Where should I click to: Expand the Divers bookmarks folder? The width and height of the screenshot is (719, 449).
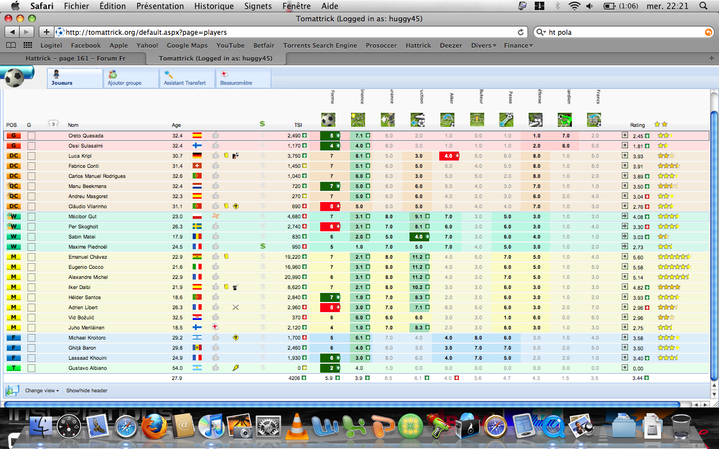(484, 45)
